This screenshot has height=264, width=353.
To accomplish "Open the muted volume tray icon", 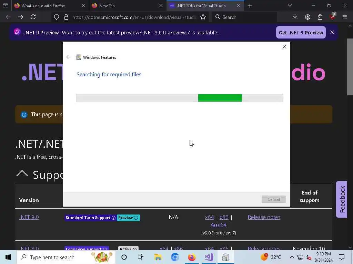I will 309,257.
